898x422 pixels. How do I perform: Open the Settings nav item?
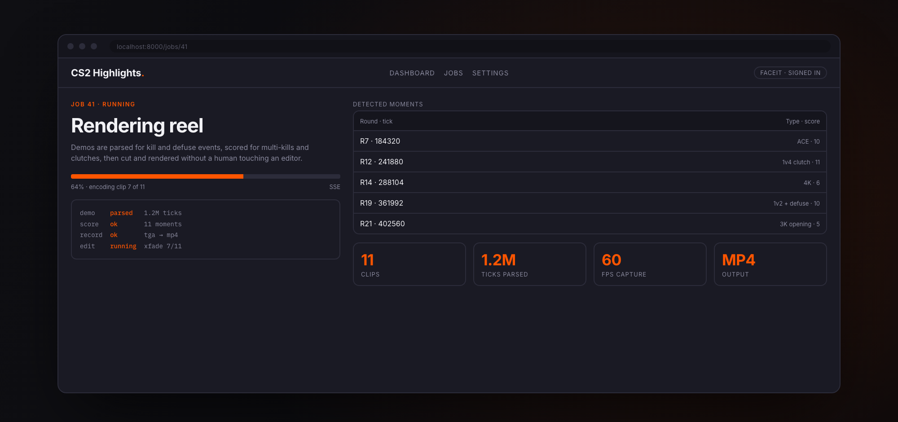tap(490, 73)
